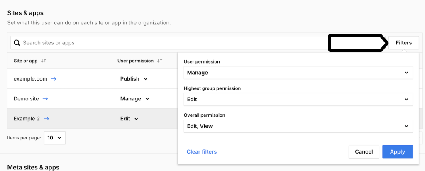Expand Edit permission dropdown for Example 2
This screenshot has height=171, width=425.
(x=129, y=119)
